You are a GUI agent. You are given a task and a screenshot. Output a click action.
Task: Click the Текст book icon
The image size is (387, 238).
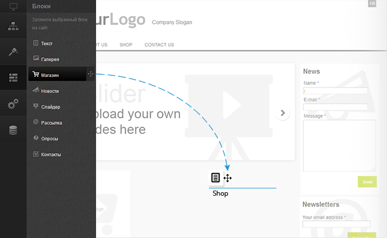(36, 43)
